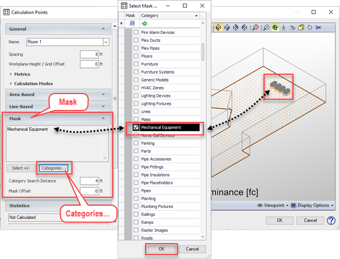Click the Categories... button
The height and width of the screenshot is (259, 340).
54,168
